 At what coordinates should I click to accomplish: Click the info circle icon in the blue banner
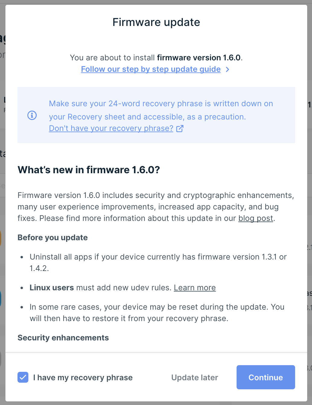pos(32,115)
